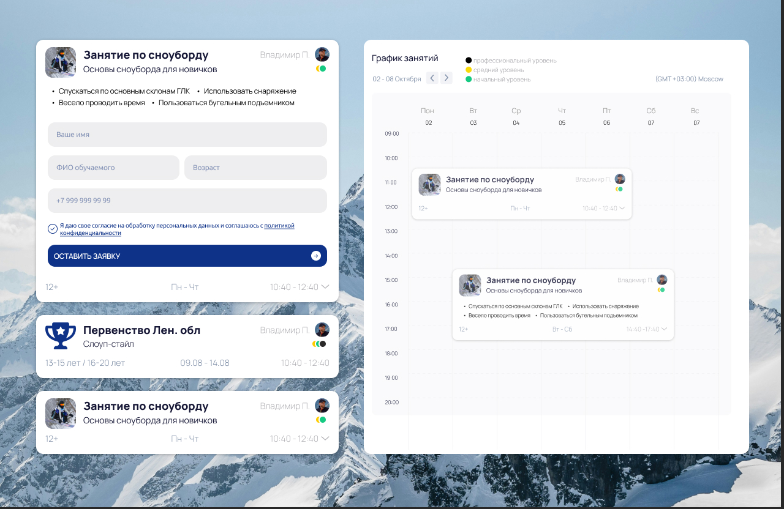The width and height of the screenshot is (784, 509).
Task: Click the График занятий heading
Action: tap(405, 59)
